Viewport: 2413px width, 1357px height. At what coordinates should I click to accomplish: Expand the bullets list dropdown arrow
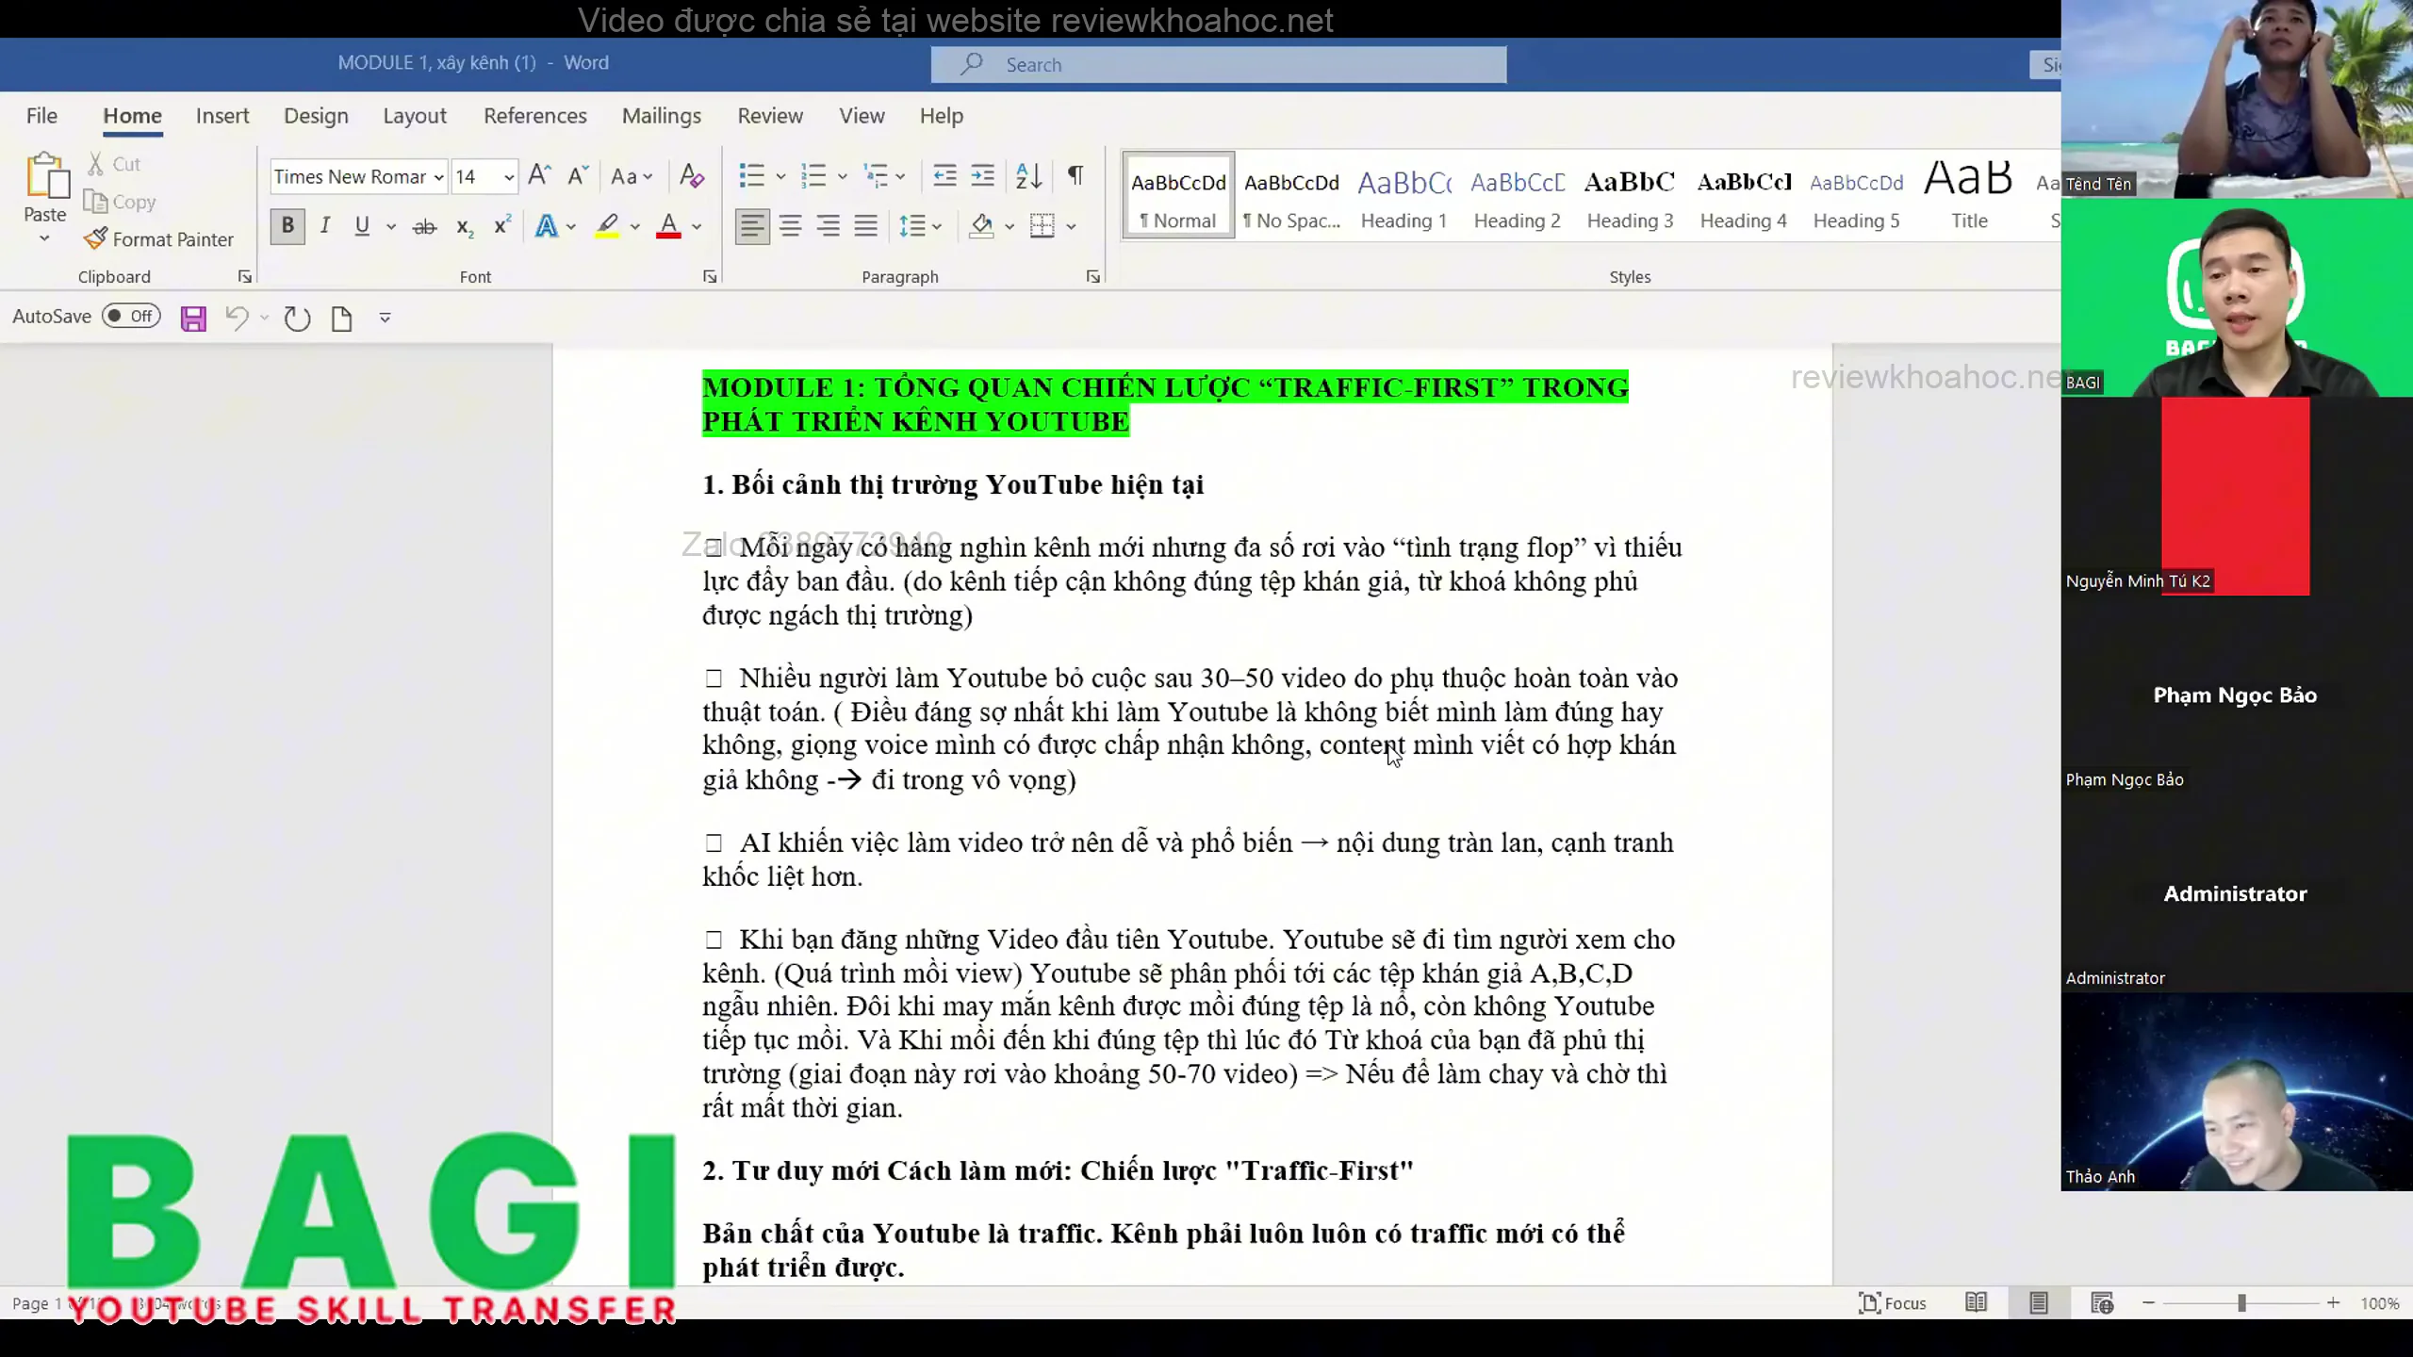[x=780, y=176]
